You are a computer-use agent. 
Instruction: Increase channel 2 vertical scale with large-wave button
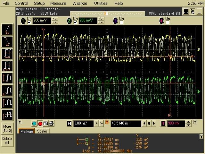(101, 19)
